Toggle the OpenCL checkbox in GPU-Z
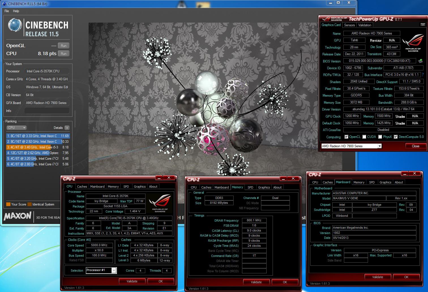 [x=346, y=137]
